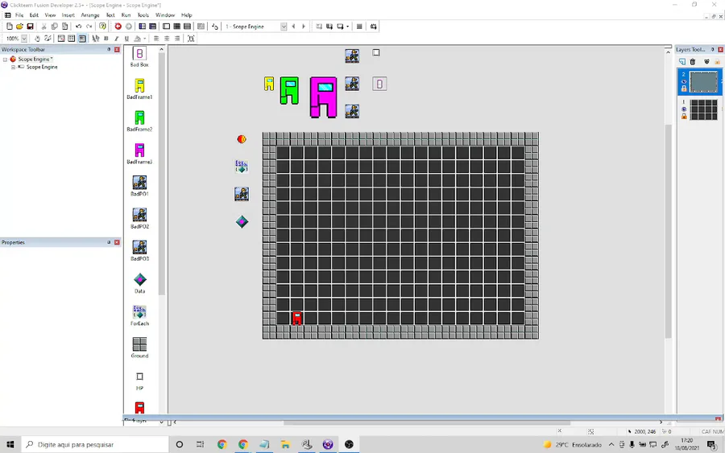The height and width of the screenshot is (453, 725).
Task: Open the Insert menu
Action: pos(68,15)
